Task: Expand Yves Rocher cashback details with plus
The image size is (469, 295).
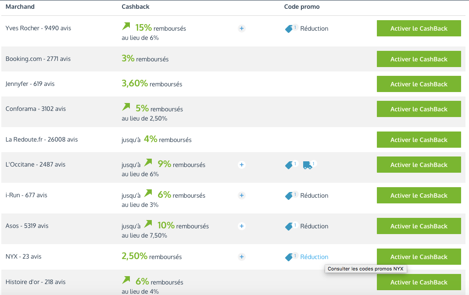Action: click(241, 28)
